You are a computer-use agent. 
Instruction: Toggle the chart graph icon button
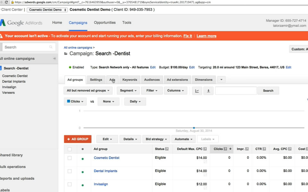tap(197, 91)
